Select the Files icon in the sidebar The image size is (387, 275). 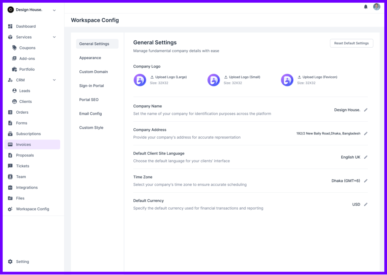tap(10, 198)
